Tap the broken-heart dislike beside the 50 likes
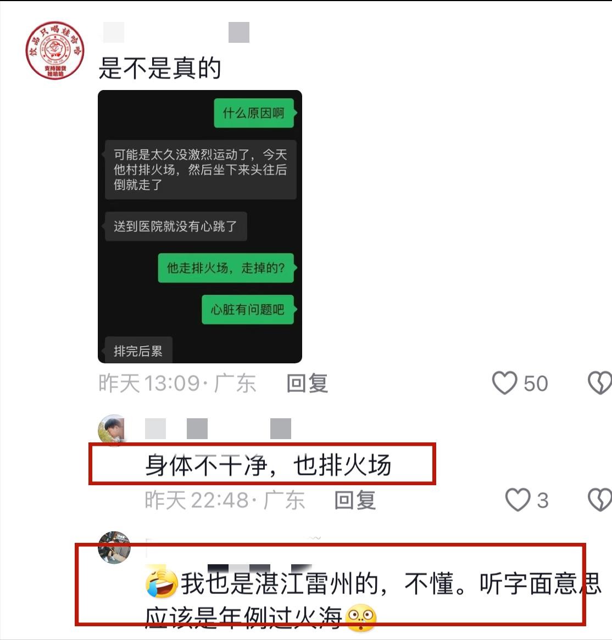The height and width of the screenshot is (640, 612). pos(600,383)
